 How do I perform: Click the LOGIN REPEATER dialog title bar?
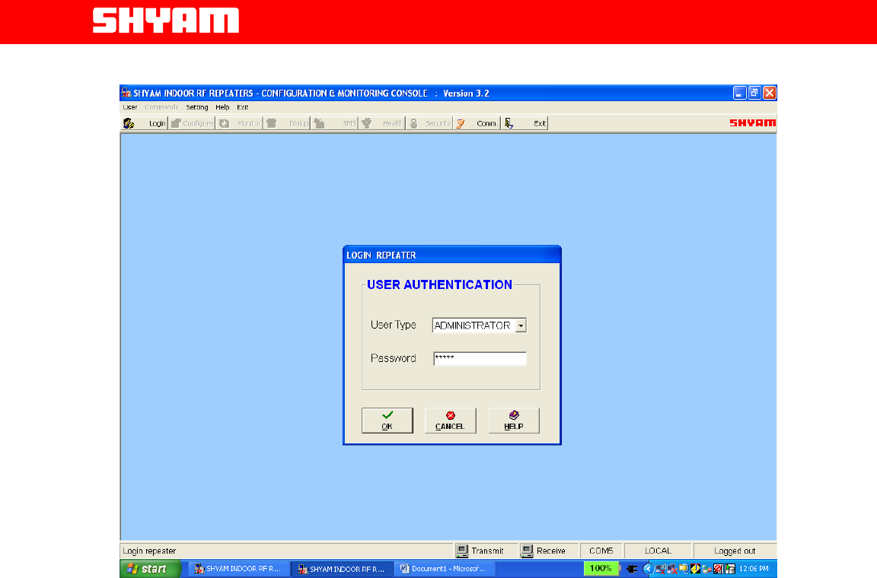[x=452, y=255]
